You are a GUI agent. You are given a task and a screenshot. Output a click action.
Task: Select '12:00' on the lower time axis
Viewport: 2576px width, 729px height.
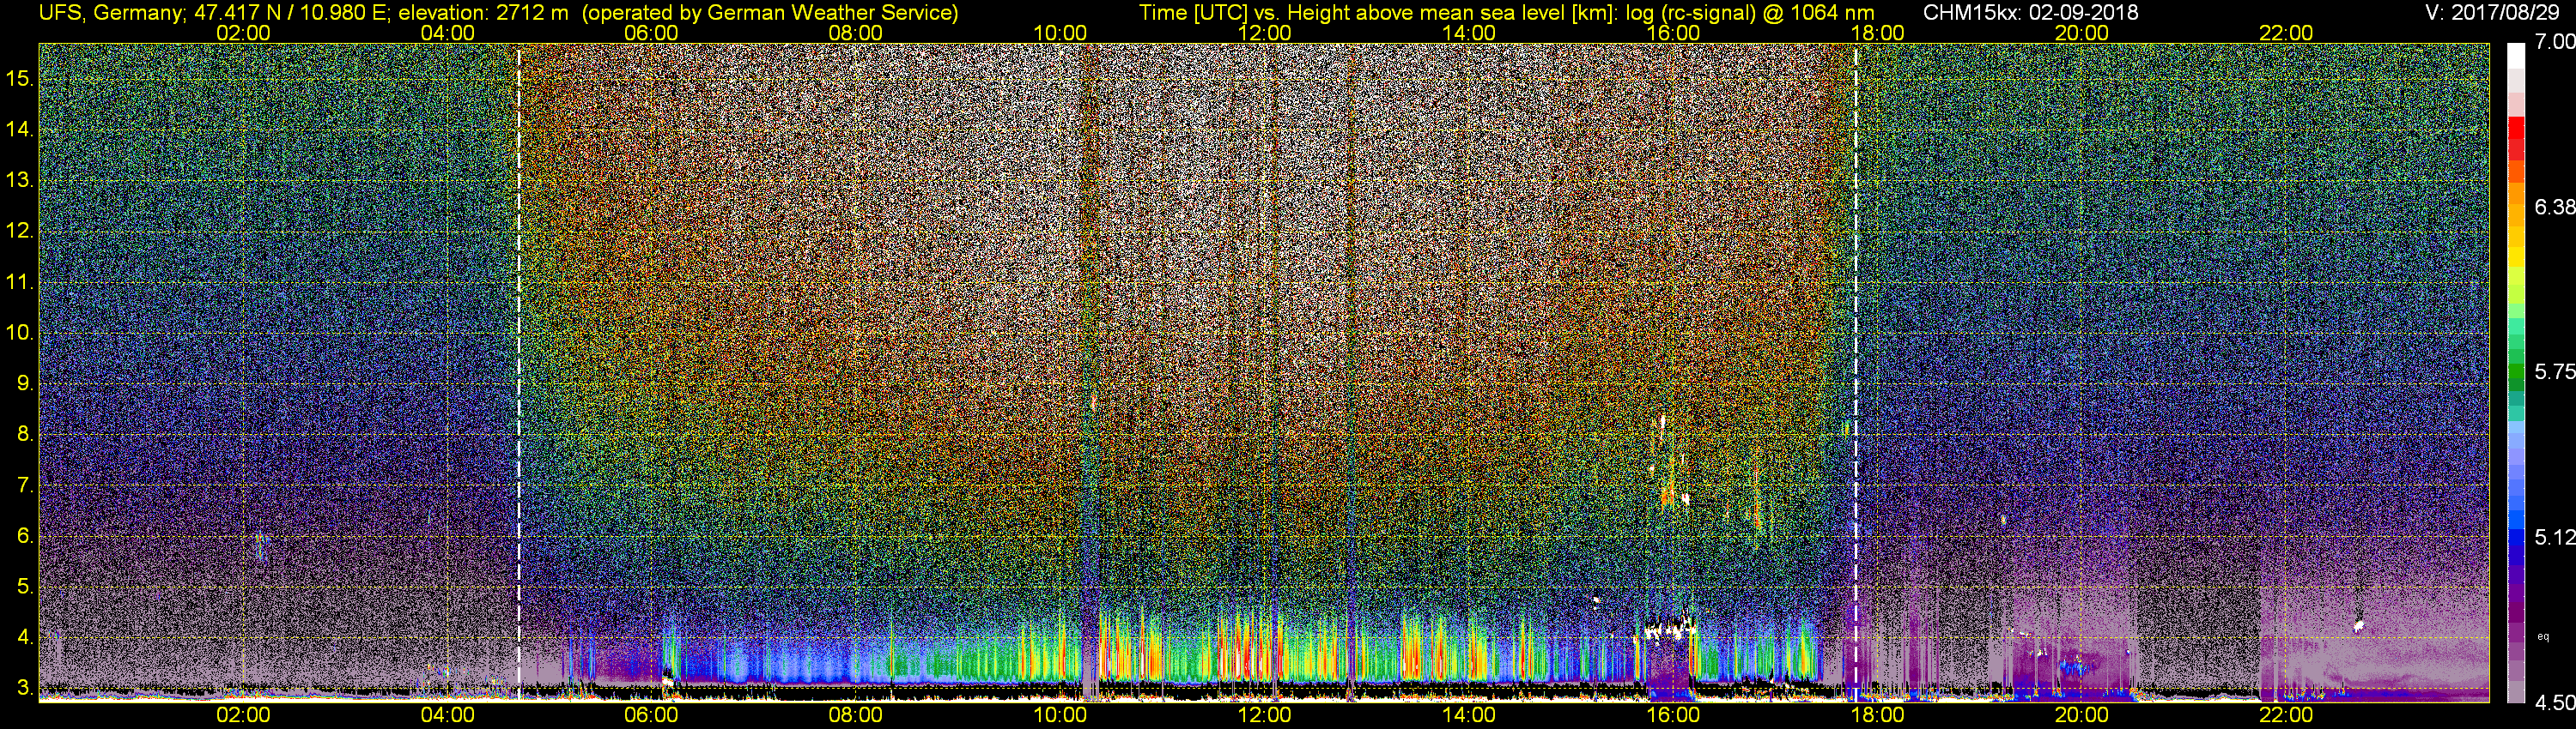1264,715
